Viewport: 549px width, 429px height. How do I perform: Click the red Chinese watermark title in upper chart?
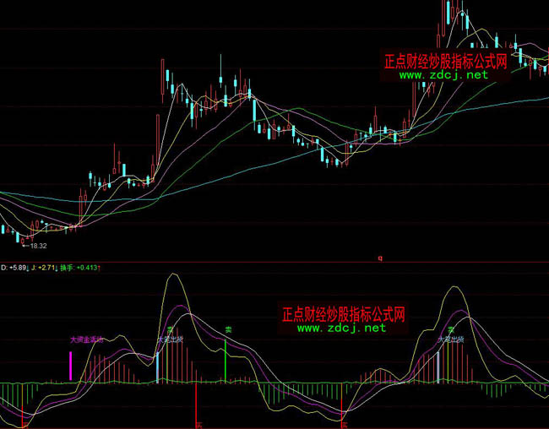tap(445, 61)
